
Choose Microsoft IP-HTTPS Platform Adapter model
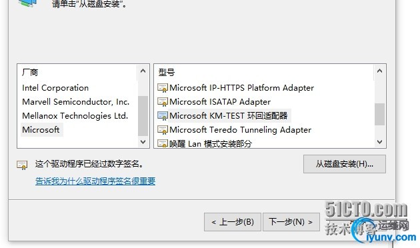(241, 88)
